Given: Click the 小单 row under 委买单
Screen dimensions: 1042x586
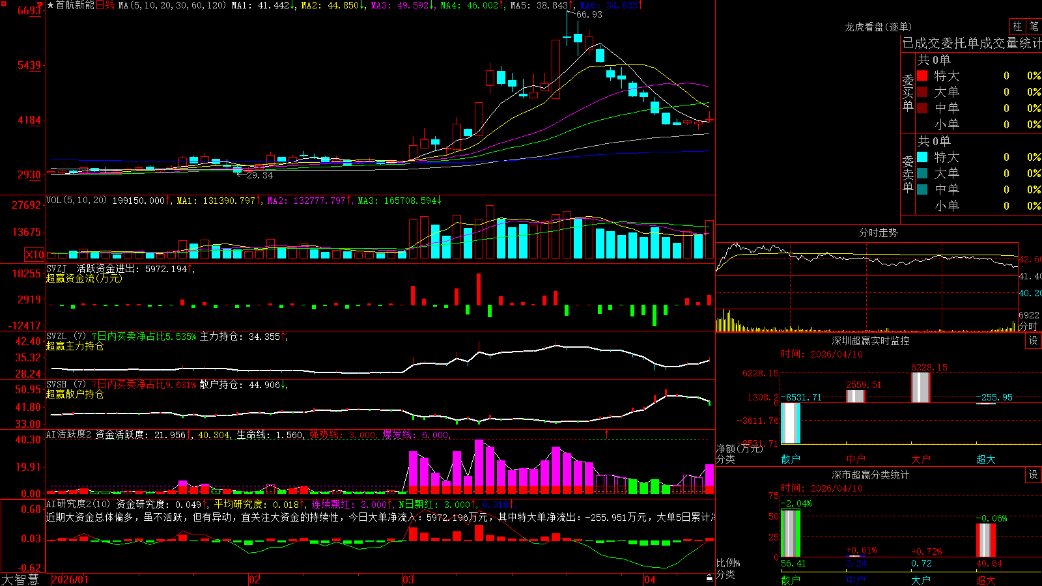Looking at the screenshot, I should [x=979, y=124].
